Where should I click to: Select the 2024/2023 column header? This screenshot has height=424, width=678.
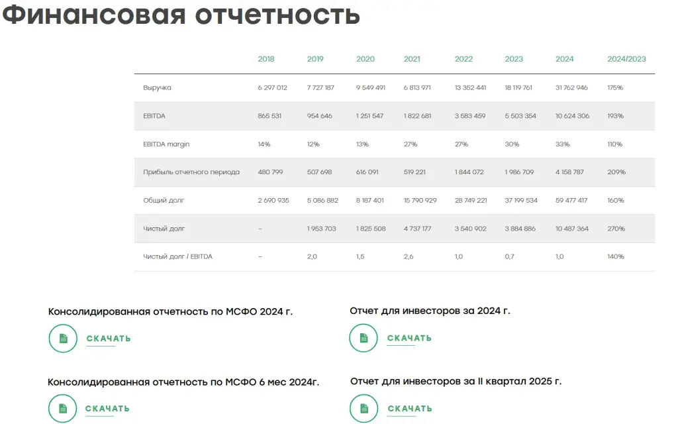point(626,59)
